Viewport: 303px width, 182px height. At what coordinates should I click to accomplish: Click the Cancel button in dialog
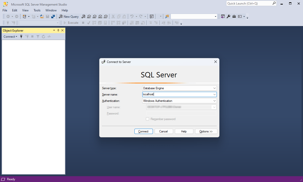click(x=164, y=131)
